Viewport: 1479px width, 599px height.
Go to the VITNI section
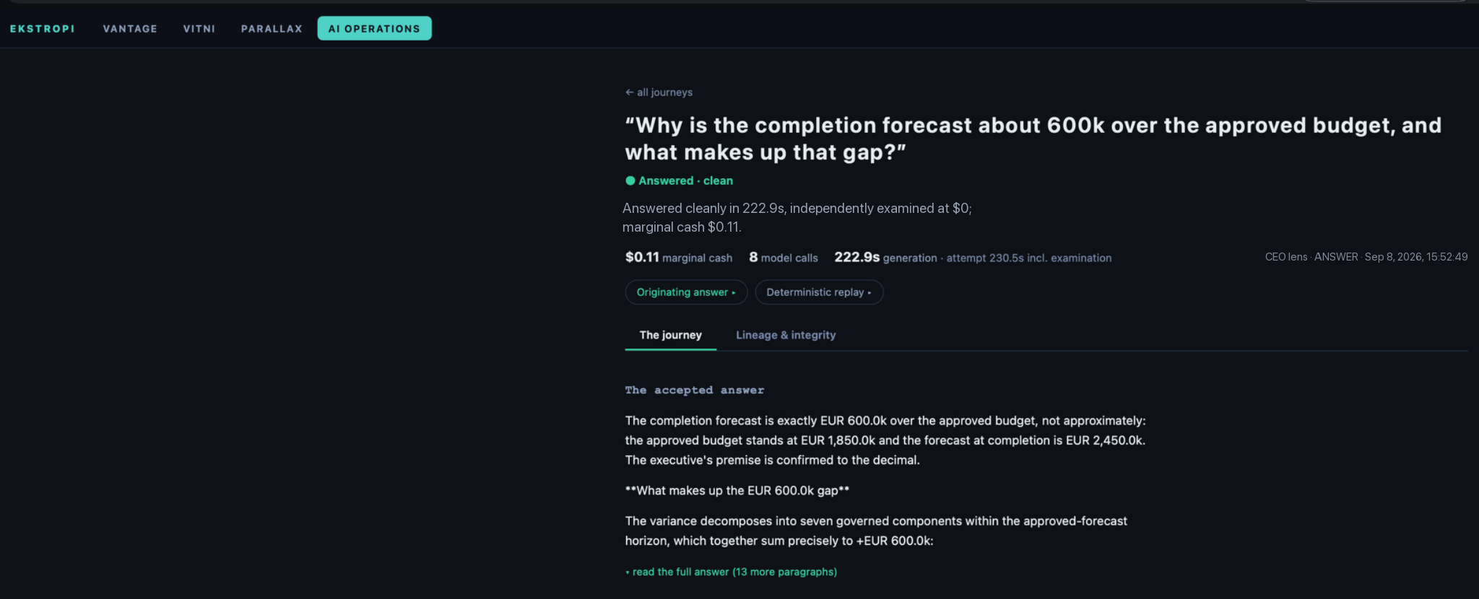199,29
